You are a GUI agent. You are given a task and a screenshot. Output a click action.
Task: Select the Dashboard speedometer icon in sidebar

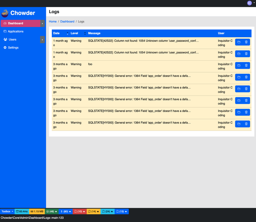4,23
